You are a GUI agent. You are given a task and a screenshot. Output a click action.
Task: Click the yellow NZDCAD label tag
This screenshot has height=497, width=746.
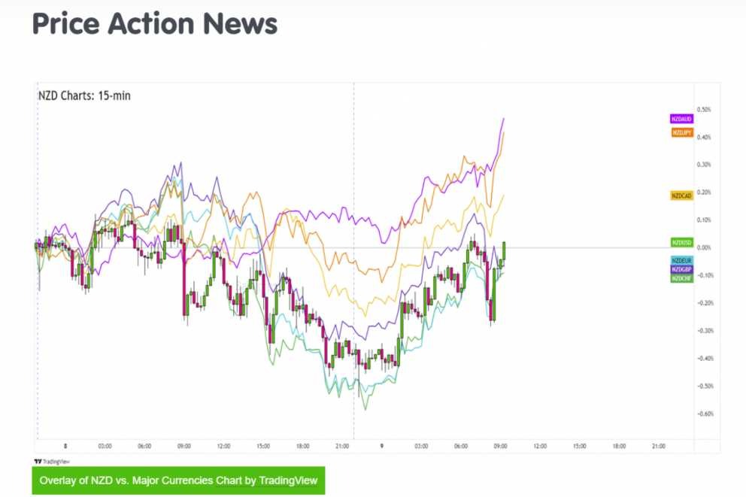681,195
